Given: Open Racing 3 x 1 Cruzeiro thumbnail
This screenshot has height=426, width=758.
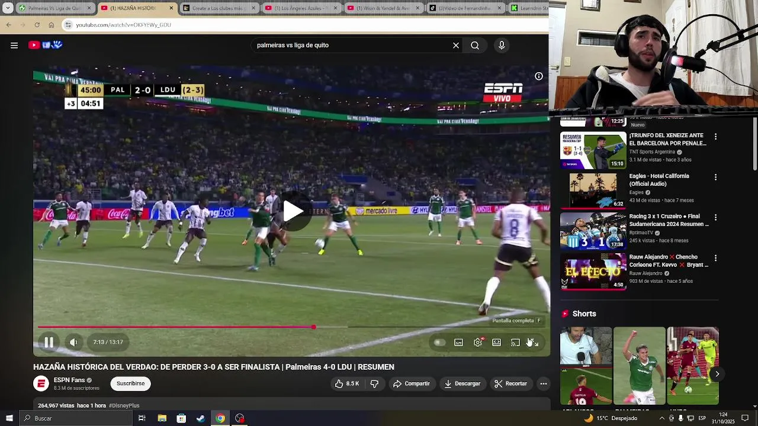Looking at the screenshot, I should [x=593, y=231].
